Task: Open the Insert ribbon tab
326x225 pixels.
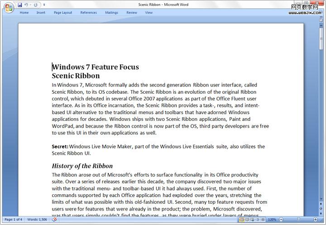Action: point(41,13)
